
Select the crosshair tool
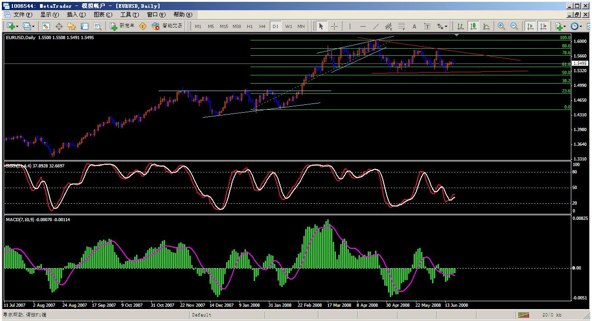tap(334, 26)
